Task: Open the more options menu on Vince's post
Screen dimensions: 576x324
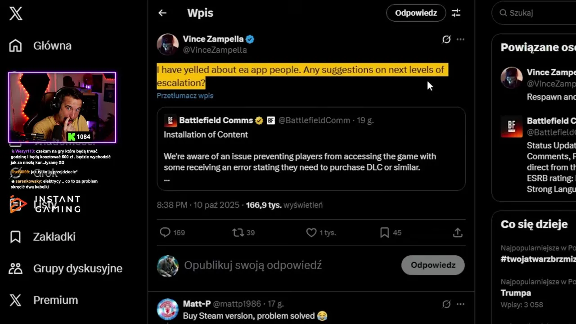Action: coord(460,39)
